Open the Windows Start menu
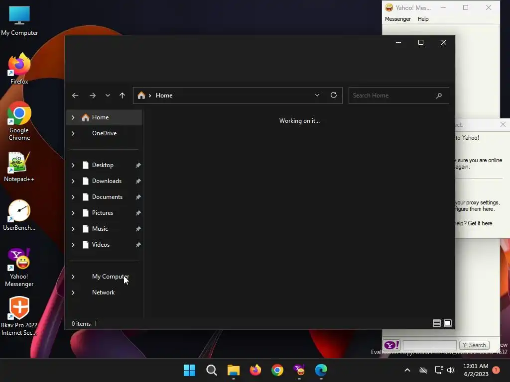 pos(189,370)
